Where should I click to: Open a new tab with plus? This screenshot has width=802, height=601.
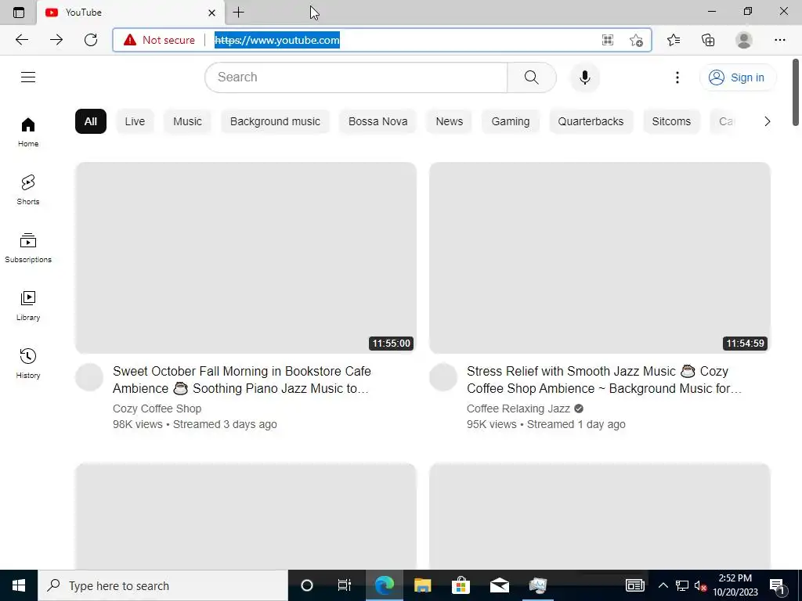(x=238, y=13)
